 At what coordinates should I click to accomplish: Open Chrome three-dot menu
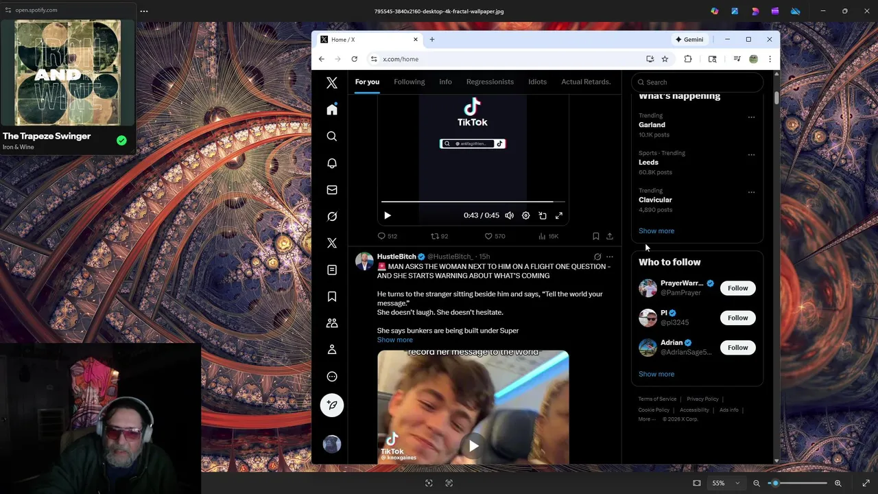770,59
